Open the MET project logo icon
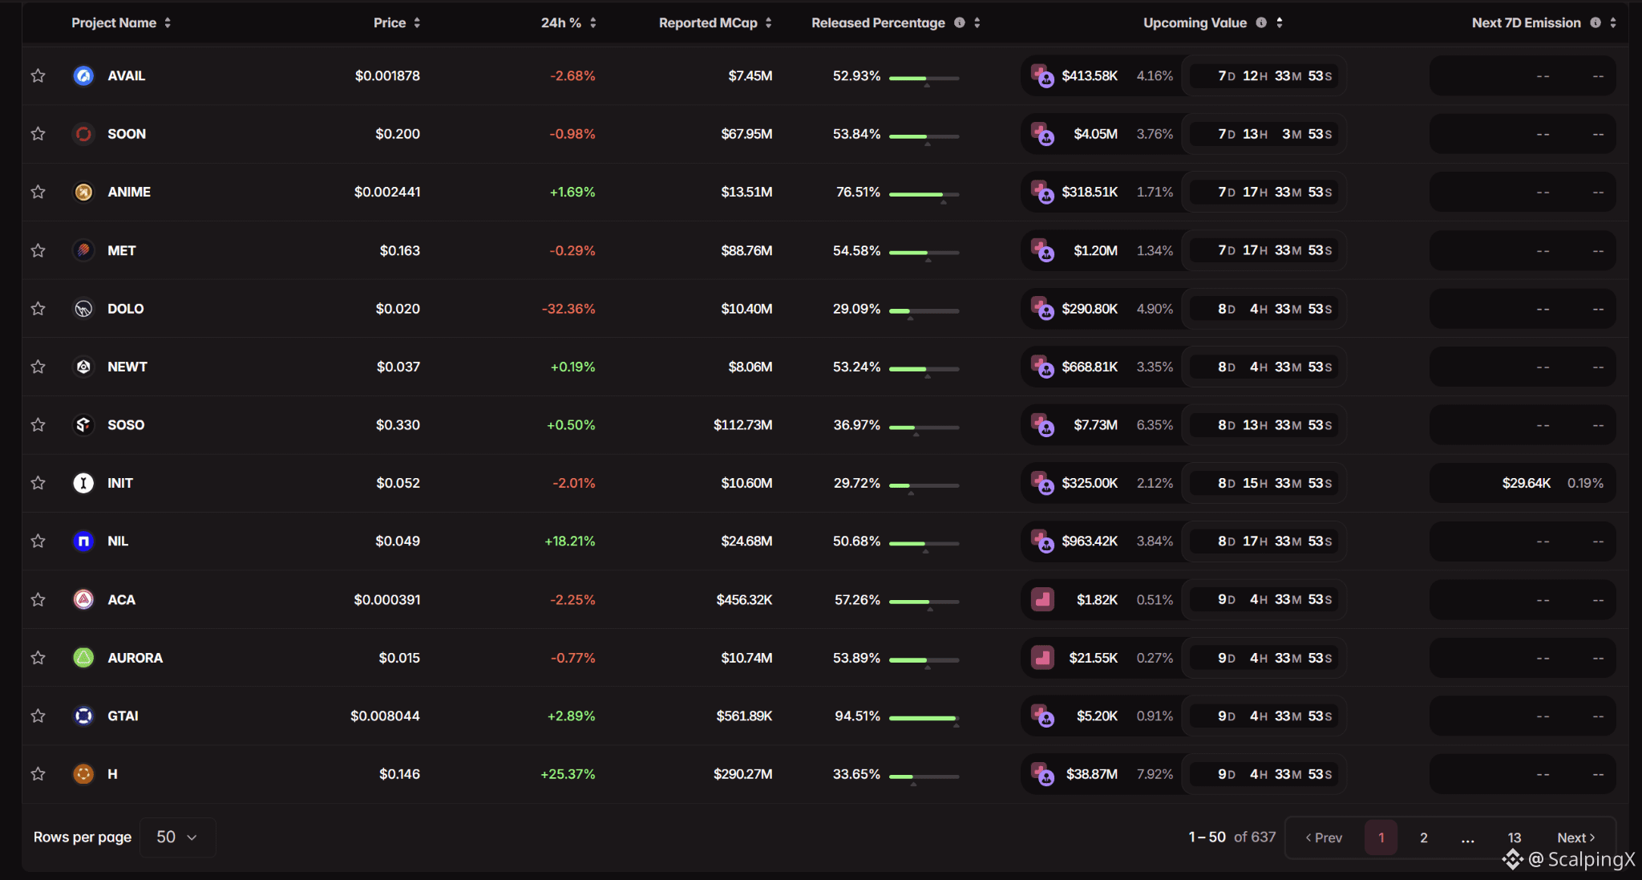Image resolution: width=1642 pixels, height=880 pixels. (x=83, y=250)
